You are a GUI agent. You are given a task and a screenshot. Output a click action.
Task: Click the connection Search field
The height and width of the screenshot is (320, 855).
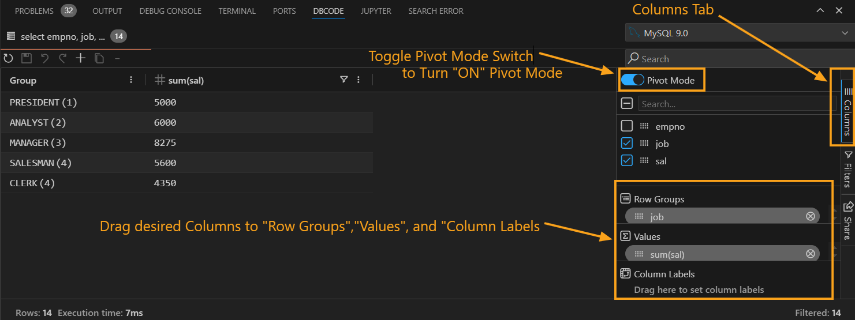tap(740, 58)
